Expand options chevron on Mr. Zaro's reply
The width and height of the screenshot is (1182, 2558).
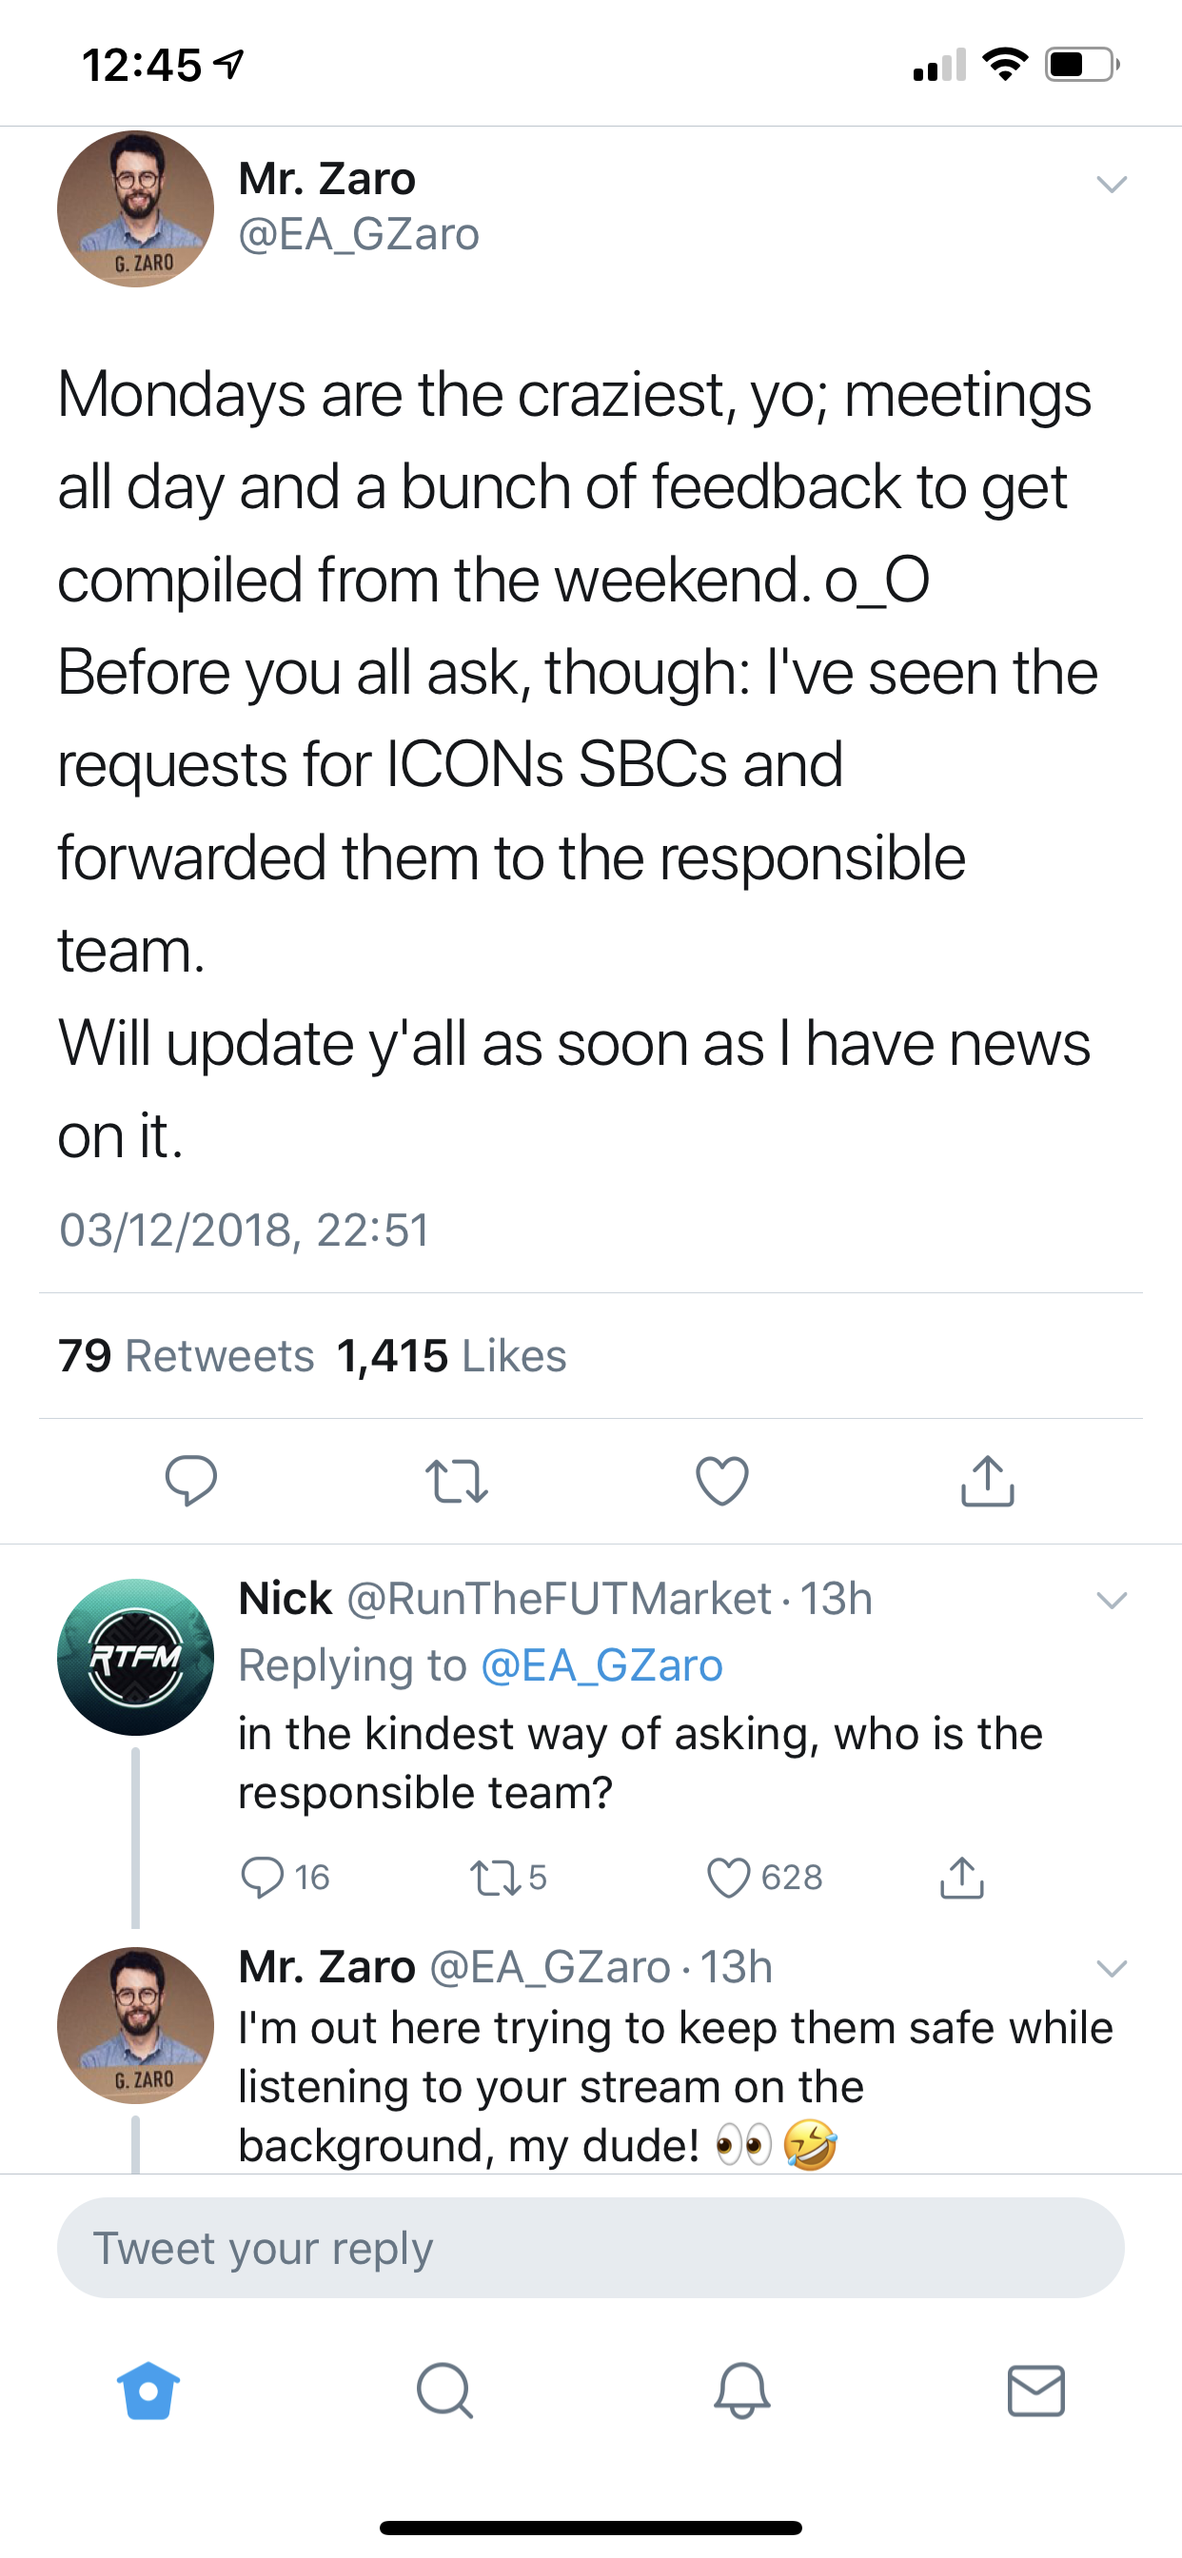click(x=1111, y=1968)
